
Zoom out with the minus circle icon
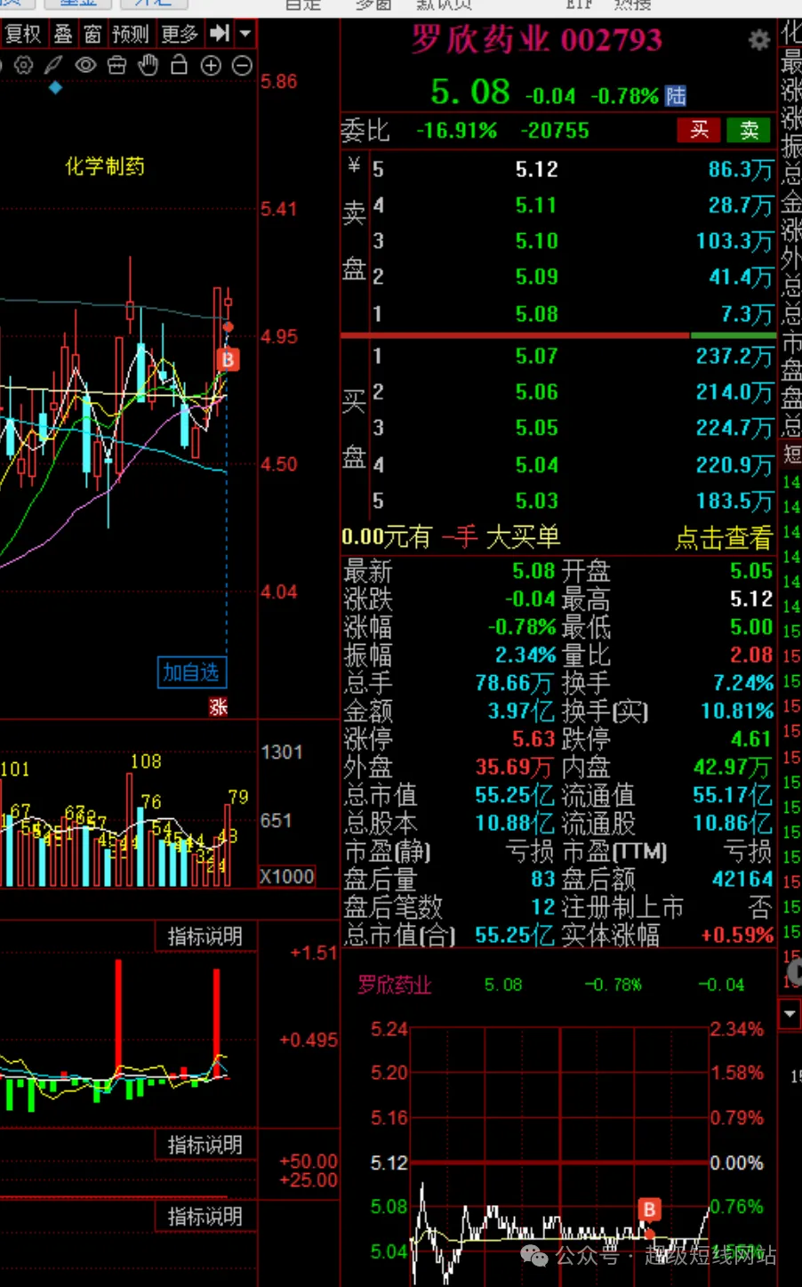[242, 65]
